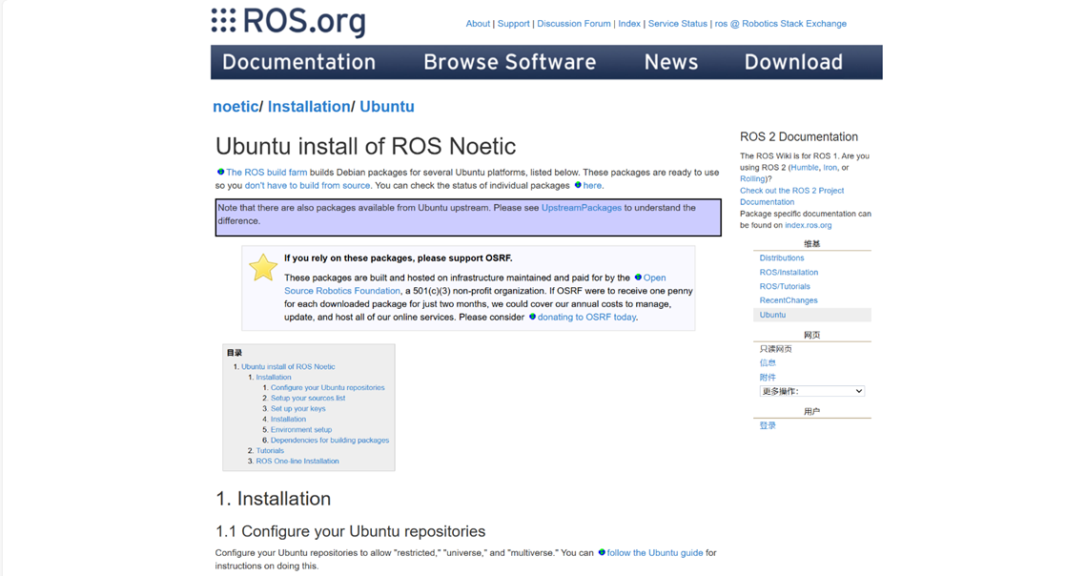The image size is (1066, 576).
Task: Go to Tutorials contents entry
Action: pos(270,450)
